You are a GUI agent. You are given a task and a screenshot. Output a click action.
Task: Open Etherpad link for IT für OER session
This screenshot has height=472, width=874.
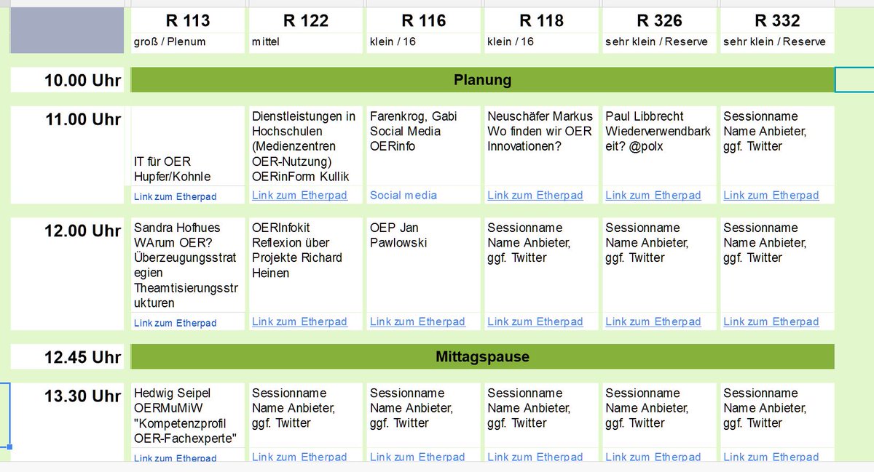(x=175, y=196)
